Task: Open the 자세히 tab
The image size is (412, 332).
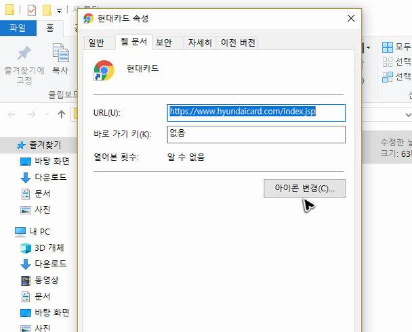Action: 200,43
